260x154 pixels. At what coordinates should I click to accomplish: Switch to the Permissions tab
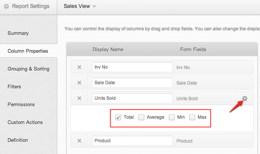[21, 105]
